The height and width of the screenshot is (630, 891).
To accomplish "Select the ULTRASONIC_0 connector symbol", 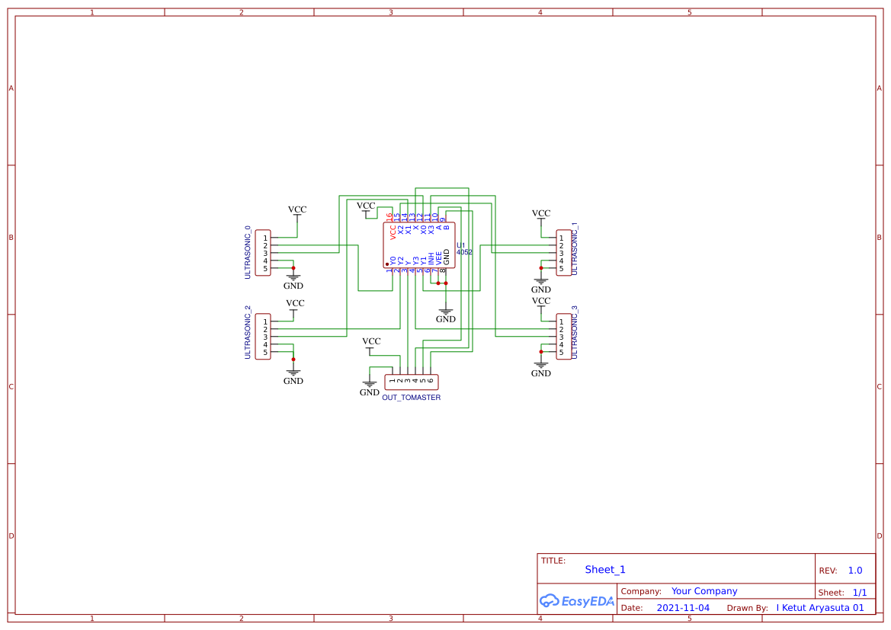I will (263, 254).
